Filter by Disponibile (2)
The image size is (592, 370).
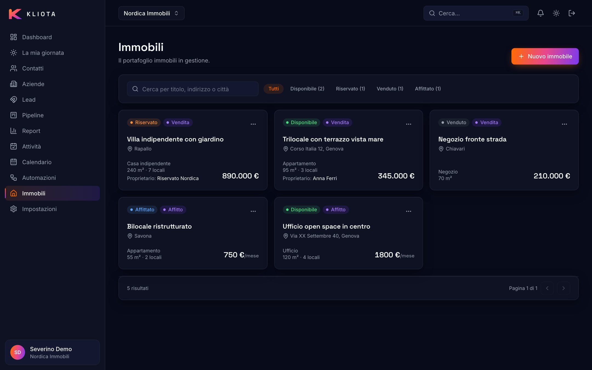[x=307, y=89]
